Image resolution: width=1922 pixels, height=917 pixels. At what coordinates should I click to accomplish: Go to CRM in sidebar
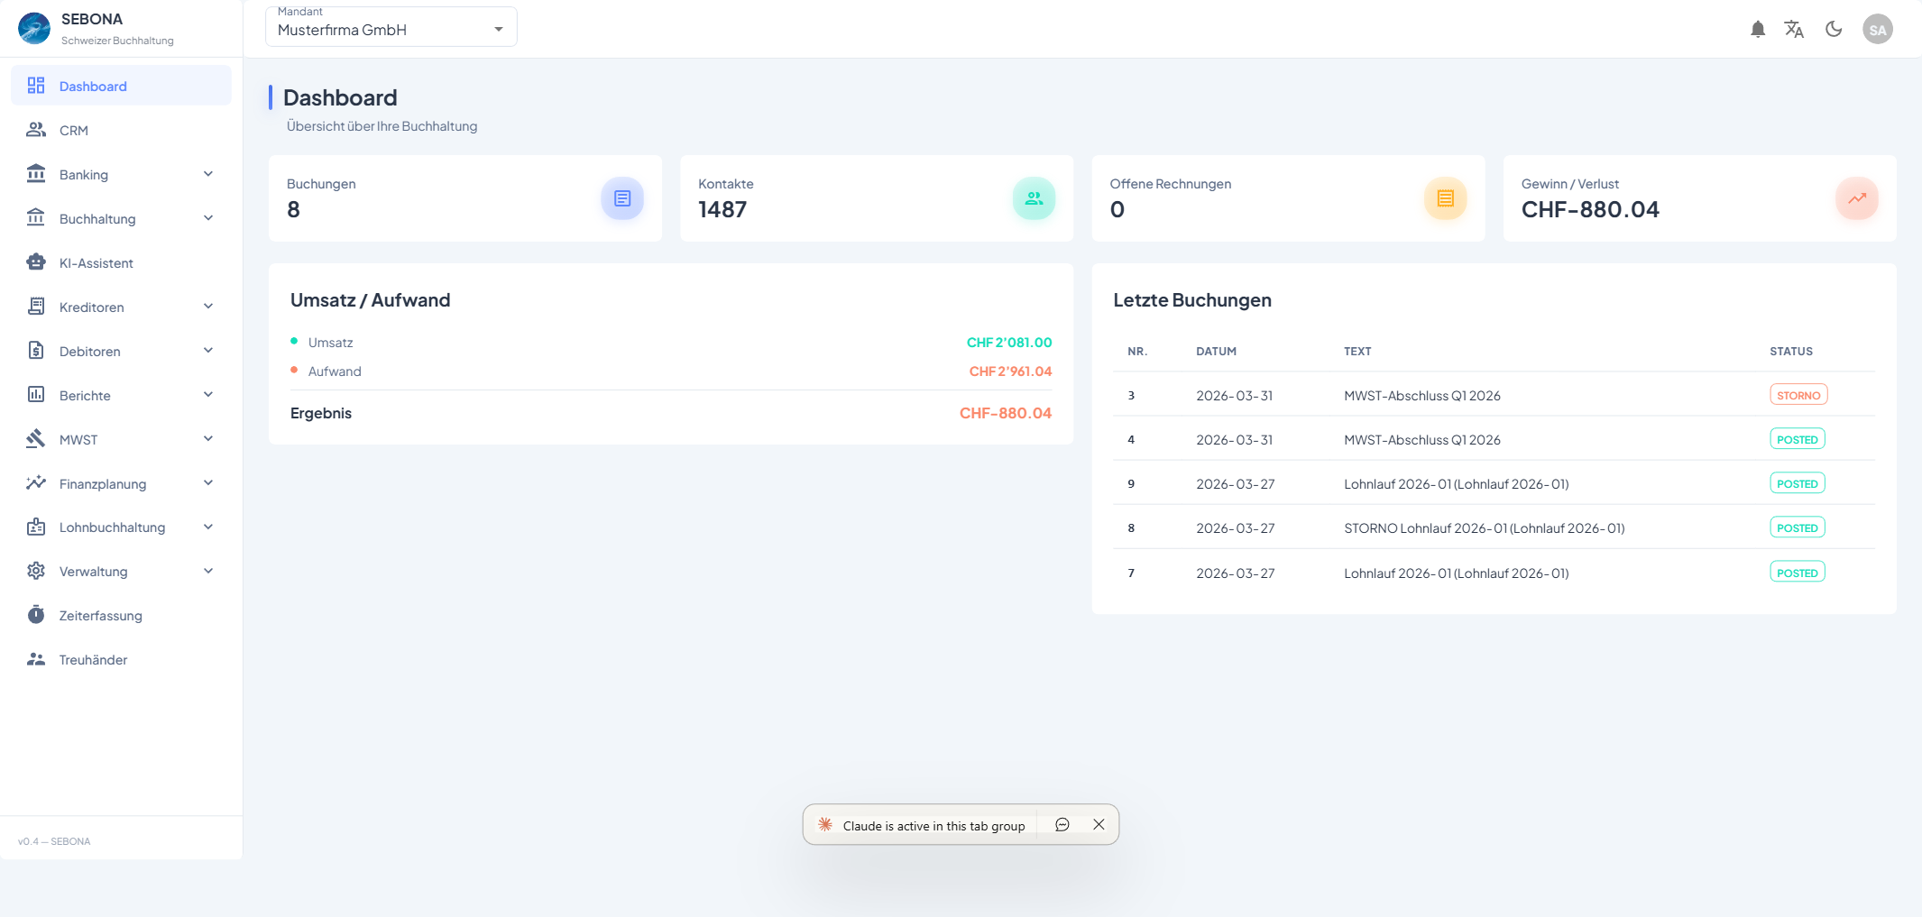tap(74, 131)
